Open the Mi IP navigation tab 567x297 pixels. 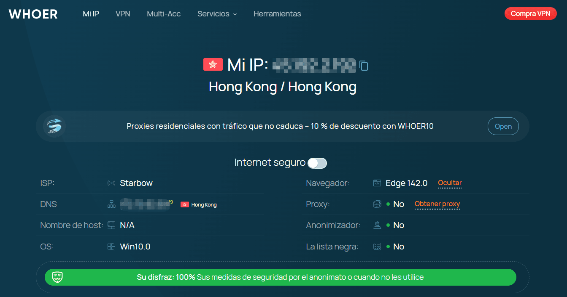pos(91,14)
